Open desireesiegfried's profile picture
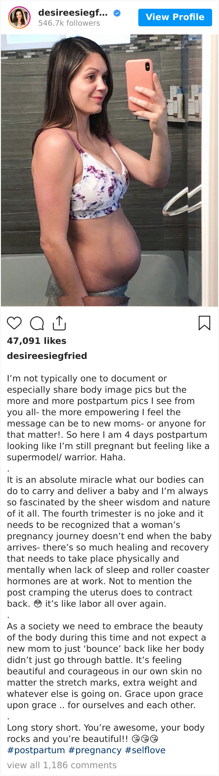The height and width of the screenshot is (776, 219). pyautogui.click(x=19, y=17)
